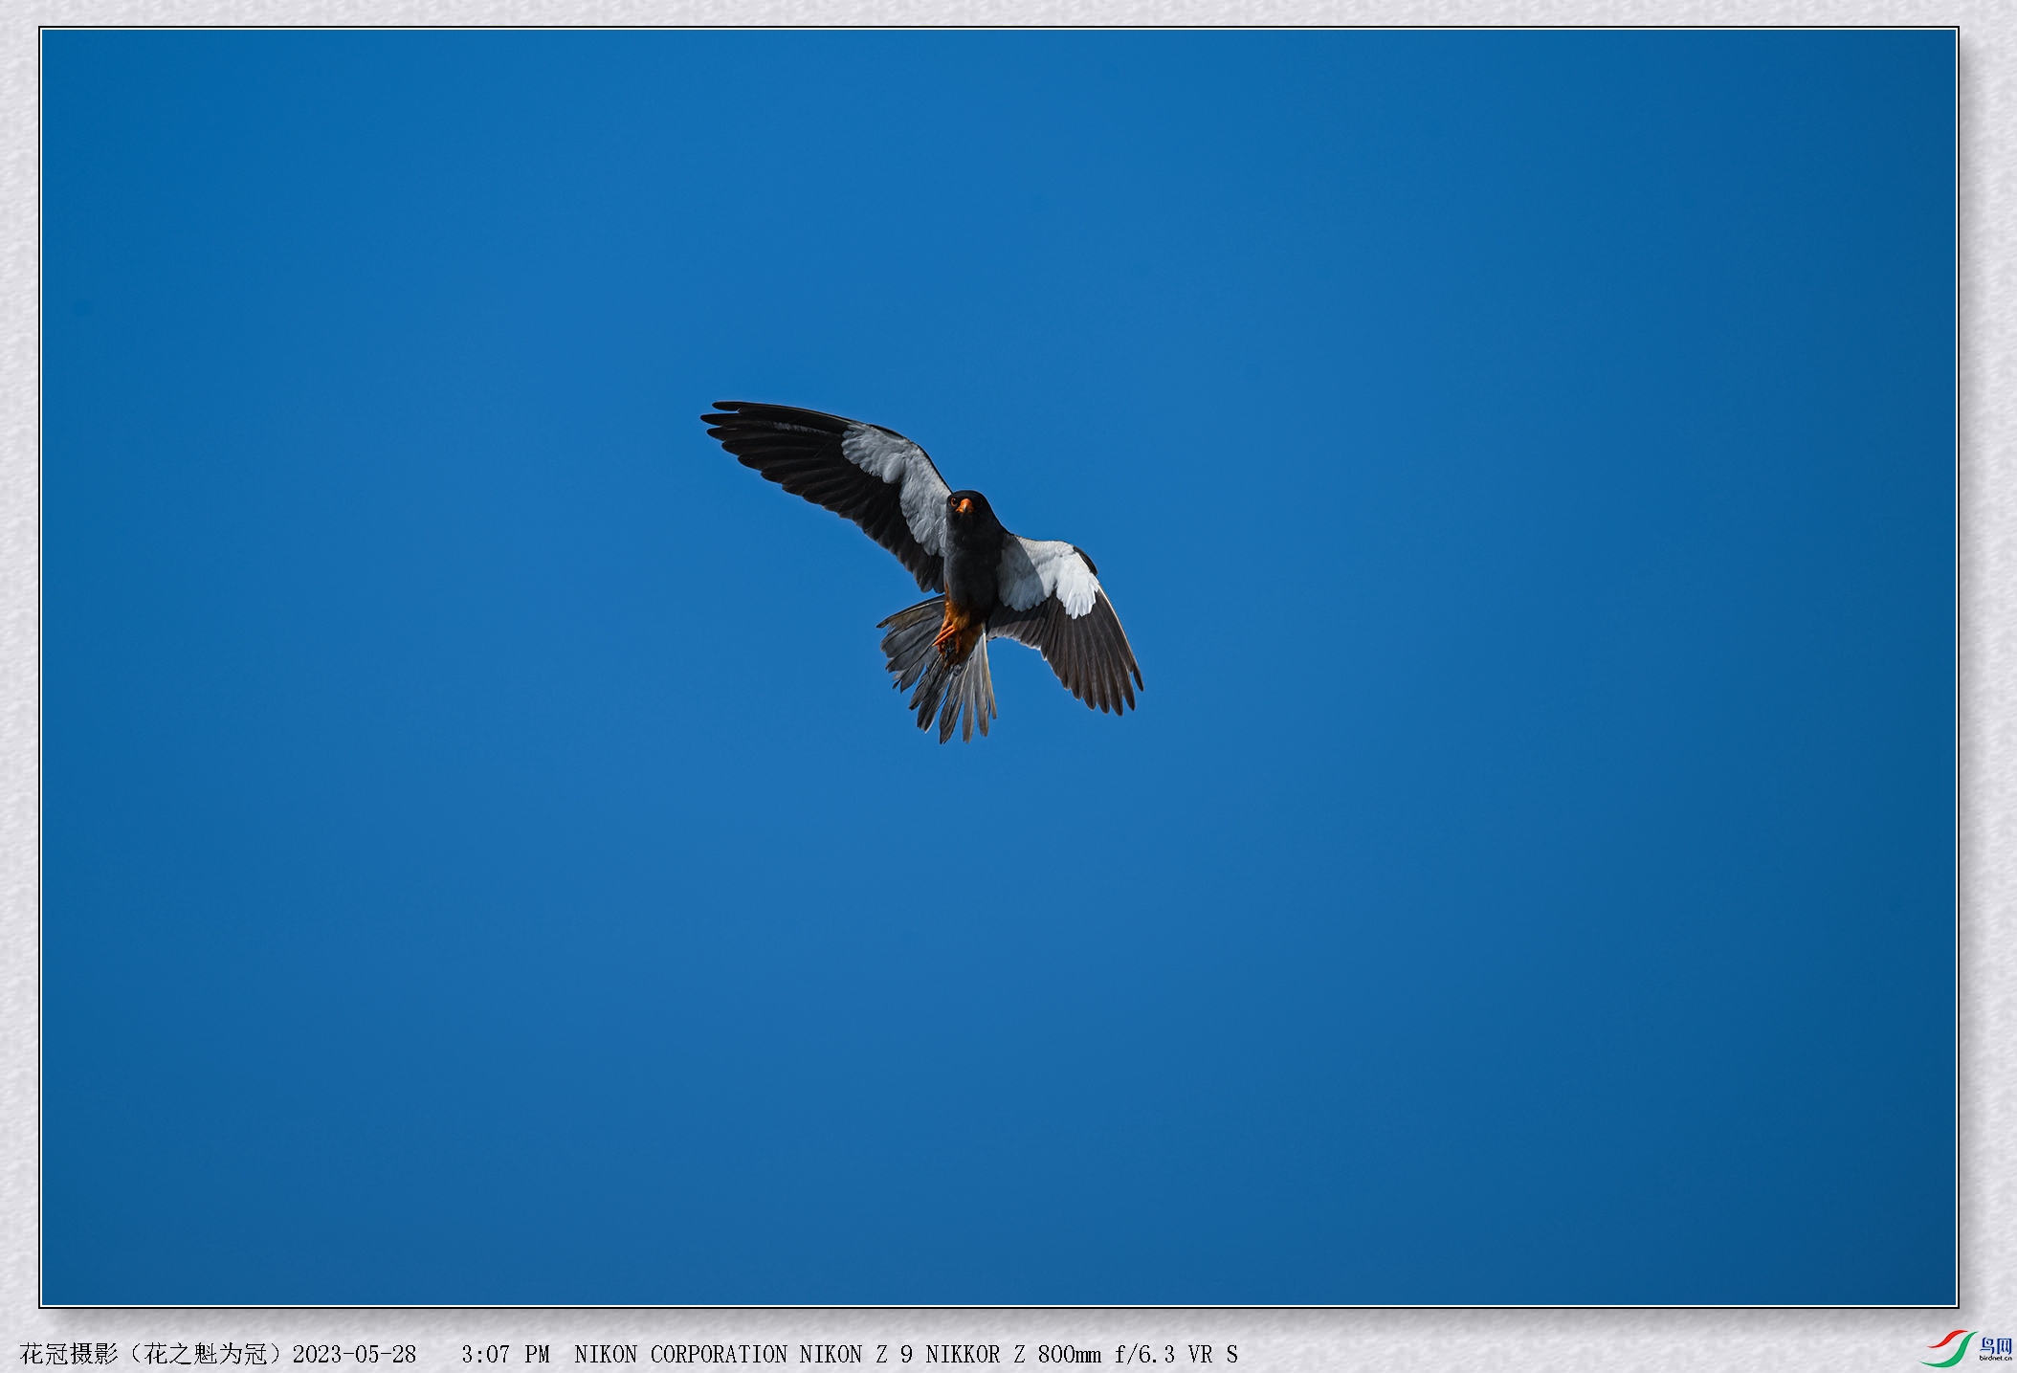Viewport: 2017px width, 1373px height.
Task: Click the camera text NIKON Z 9
Action: pos(855,1355)
